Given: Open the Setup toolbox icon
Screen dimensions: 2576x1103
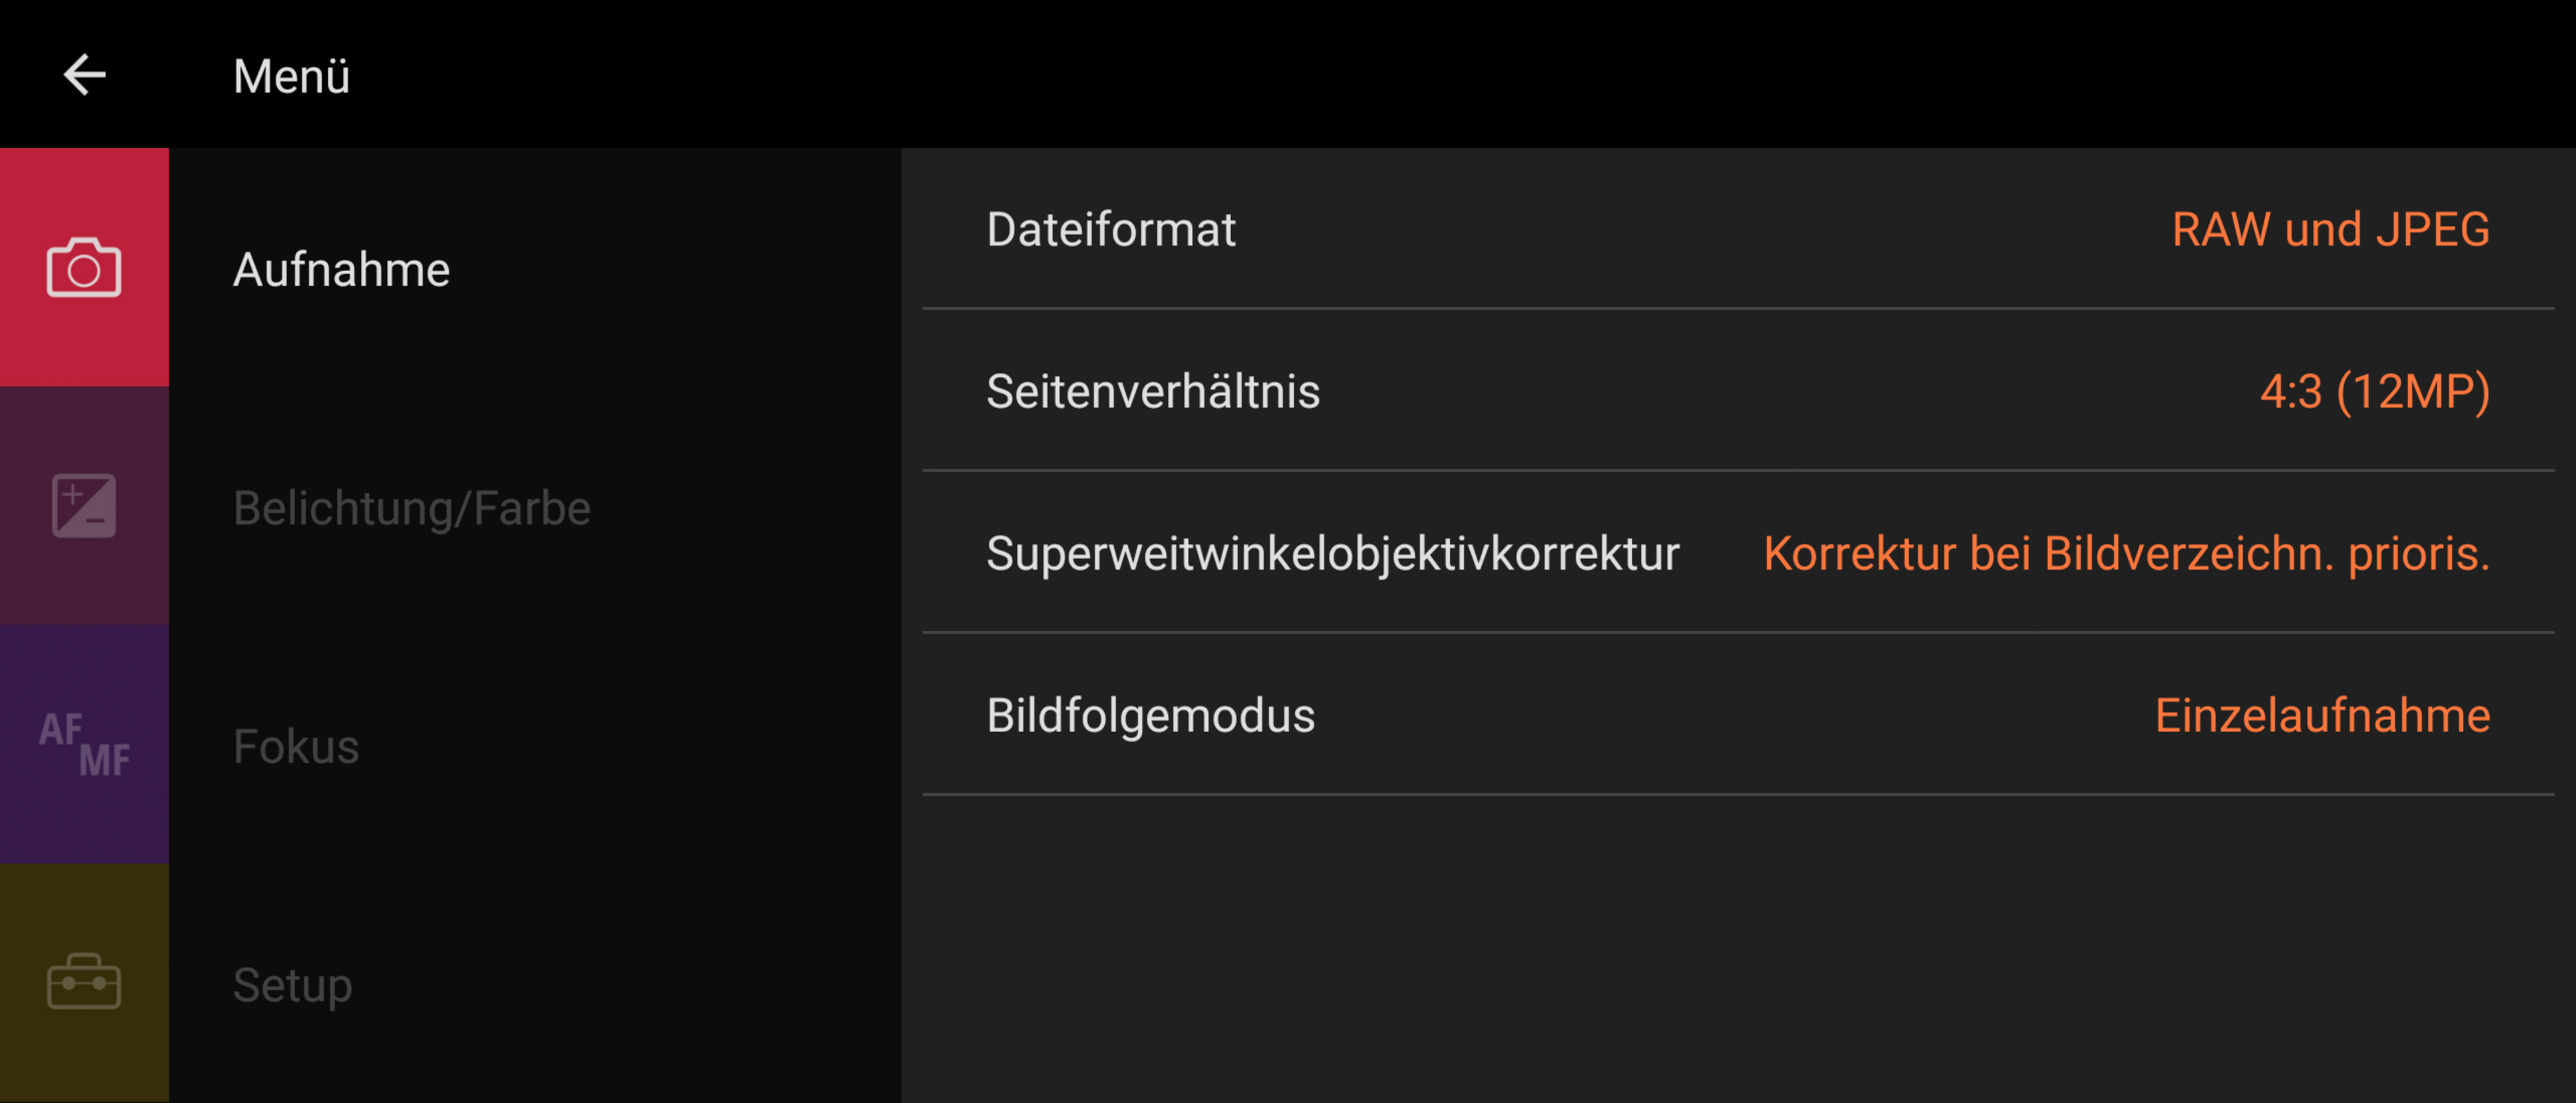Looking at the screenshot, I should (x=84, y=982).
